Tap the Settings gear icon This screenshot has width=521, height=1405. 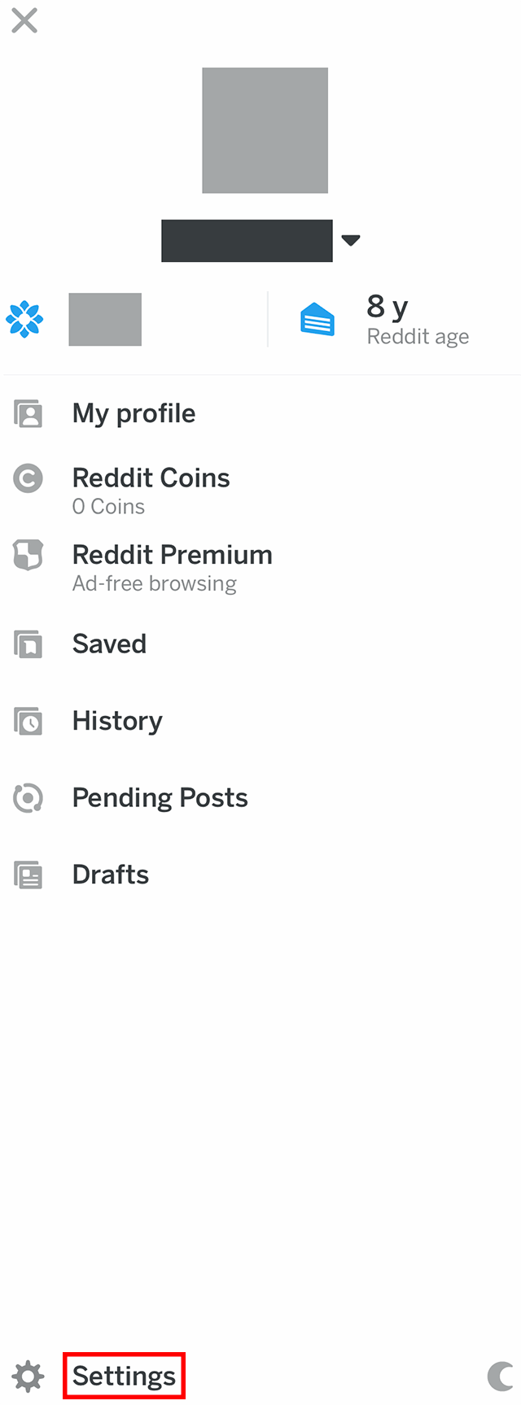click(x=28, y=1377)
